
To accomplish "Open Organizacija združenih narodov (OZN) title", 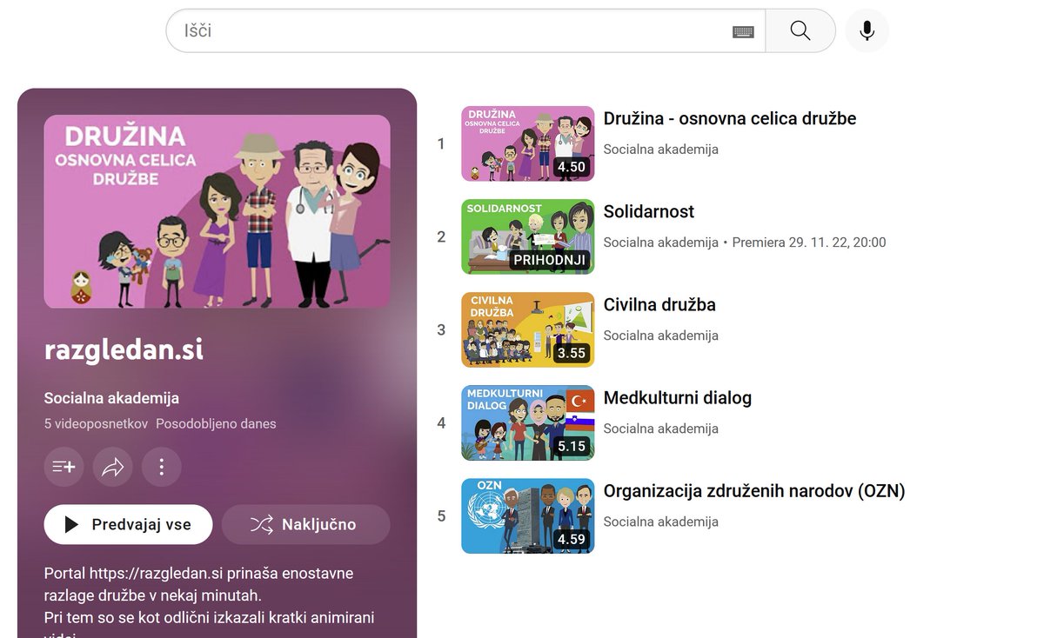I will (x=754, y=490).
